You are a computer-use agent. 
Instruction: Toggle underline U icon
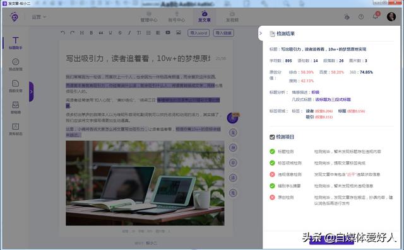110,33
